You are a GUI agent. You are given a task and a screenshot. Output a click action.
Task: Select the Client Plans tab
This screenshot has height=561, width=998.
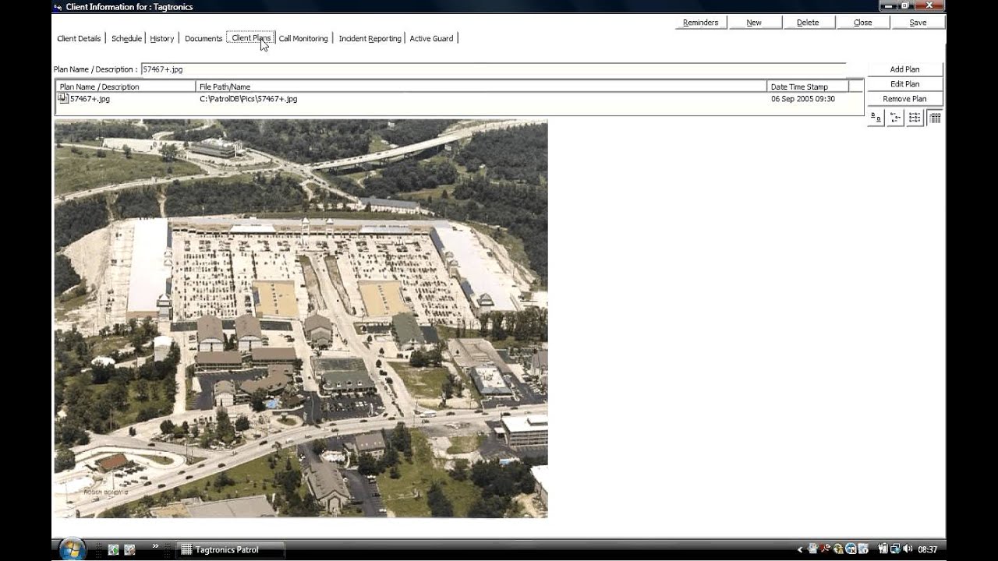(x=251, y=38)
